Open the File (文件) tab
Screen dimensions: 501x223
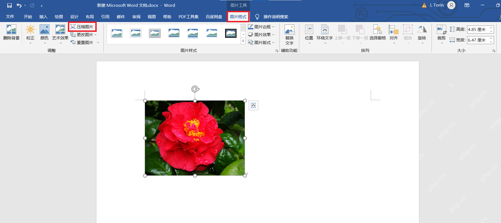coord(10,17)
